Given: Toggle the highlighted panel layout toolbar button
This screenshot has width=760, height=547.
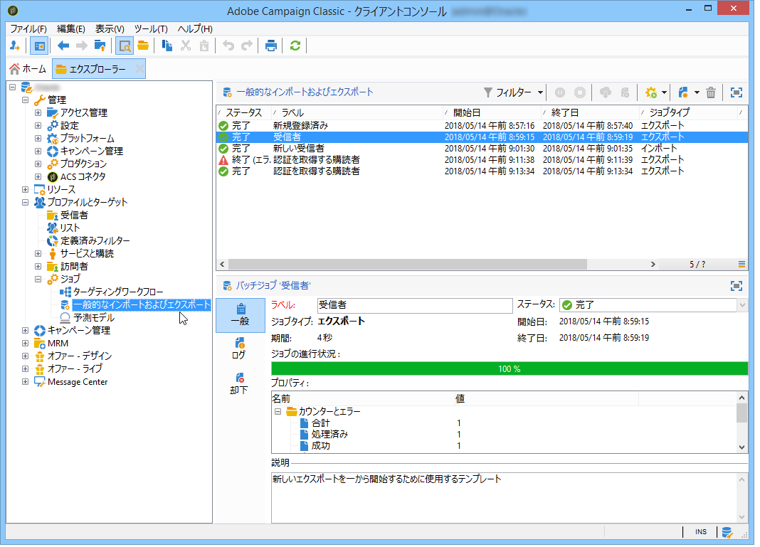Looking at the screenshot, I should pyautogui.click(x=39, y=46).
